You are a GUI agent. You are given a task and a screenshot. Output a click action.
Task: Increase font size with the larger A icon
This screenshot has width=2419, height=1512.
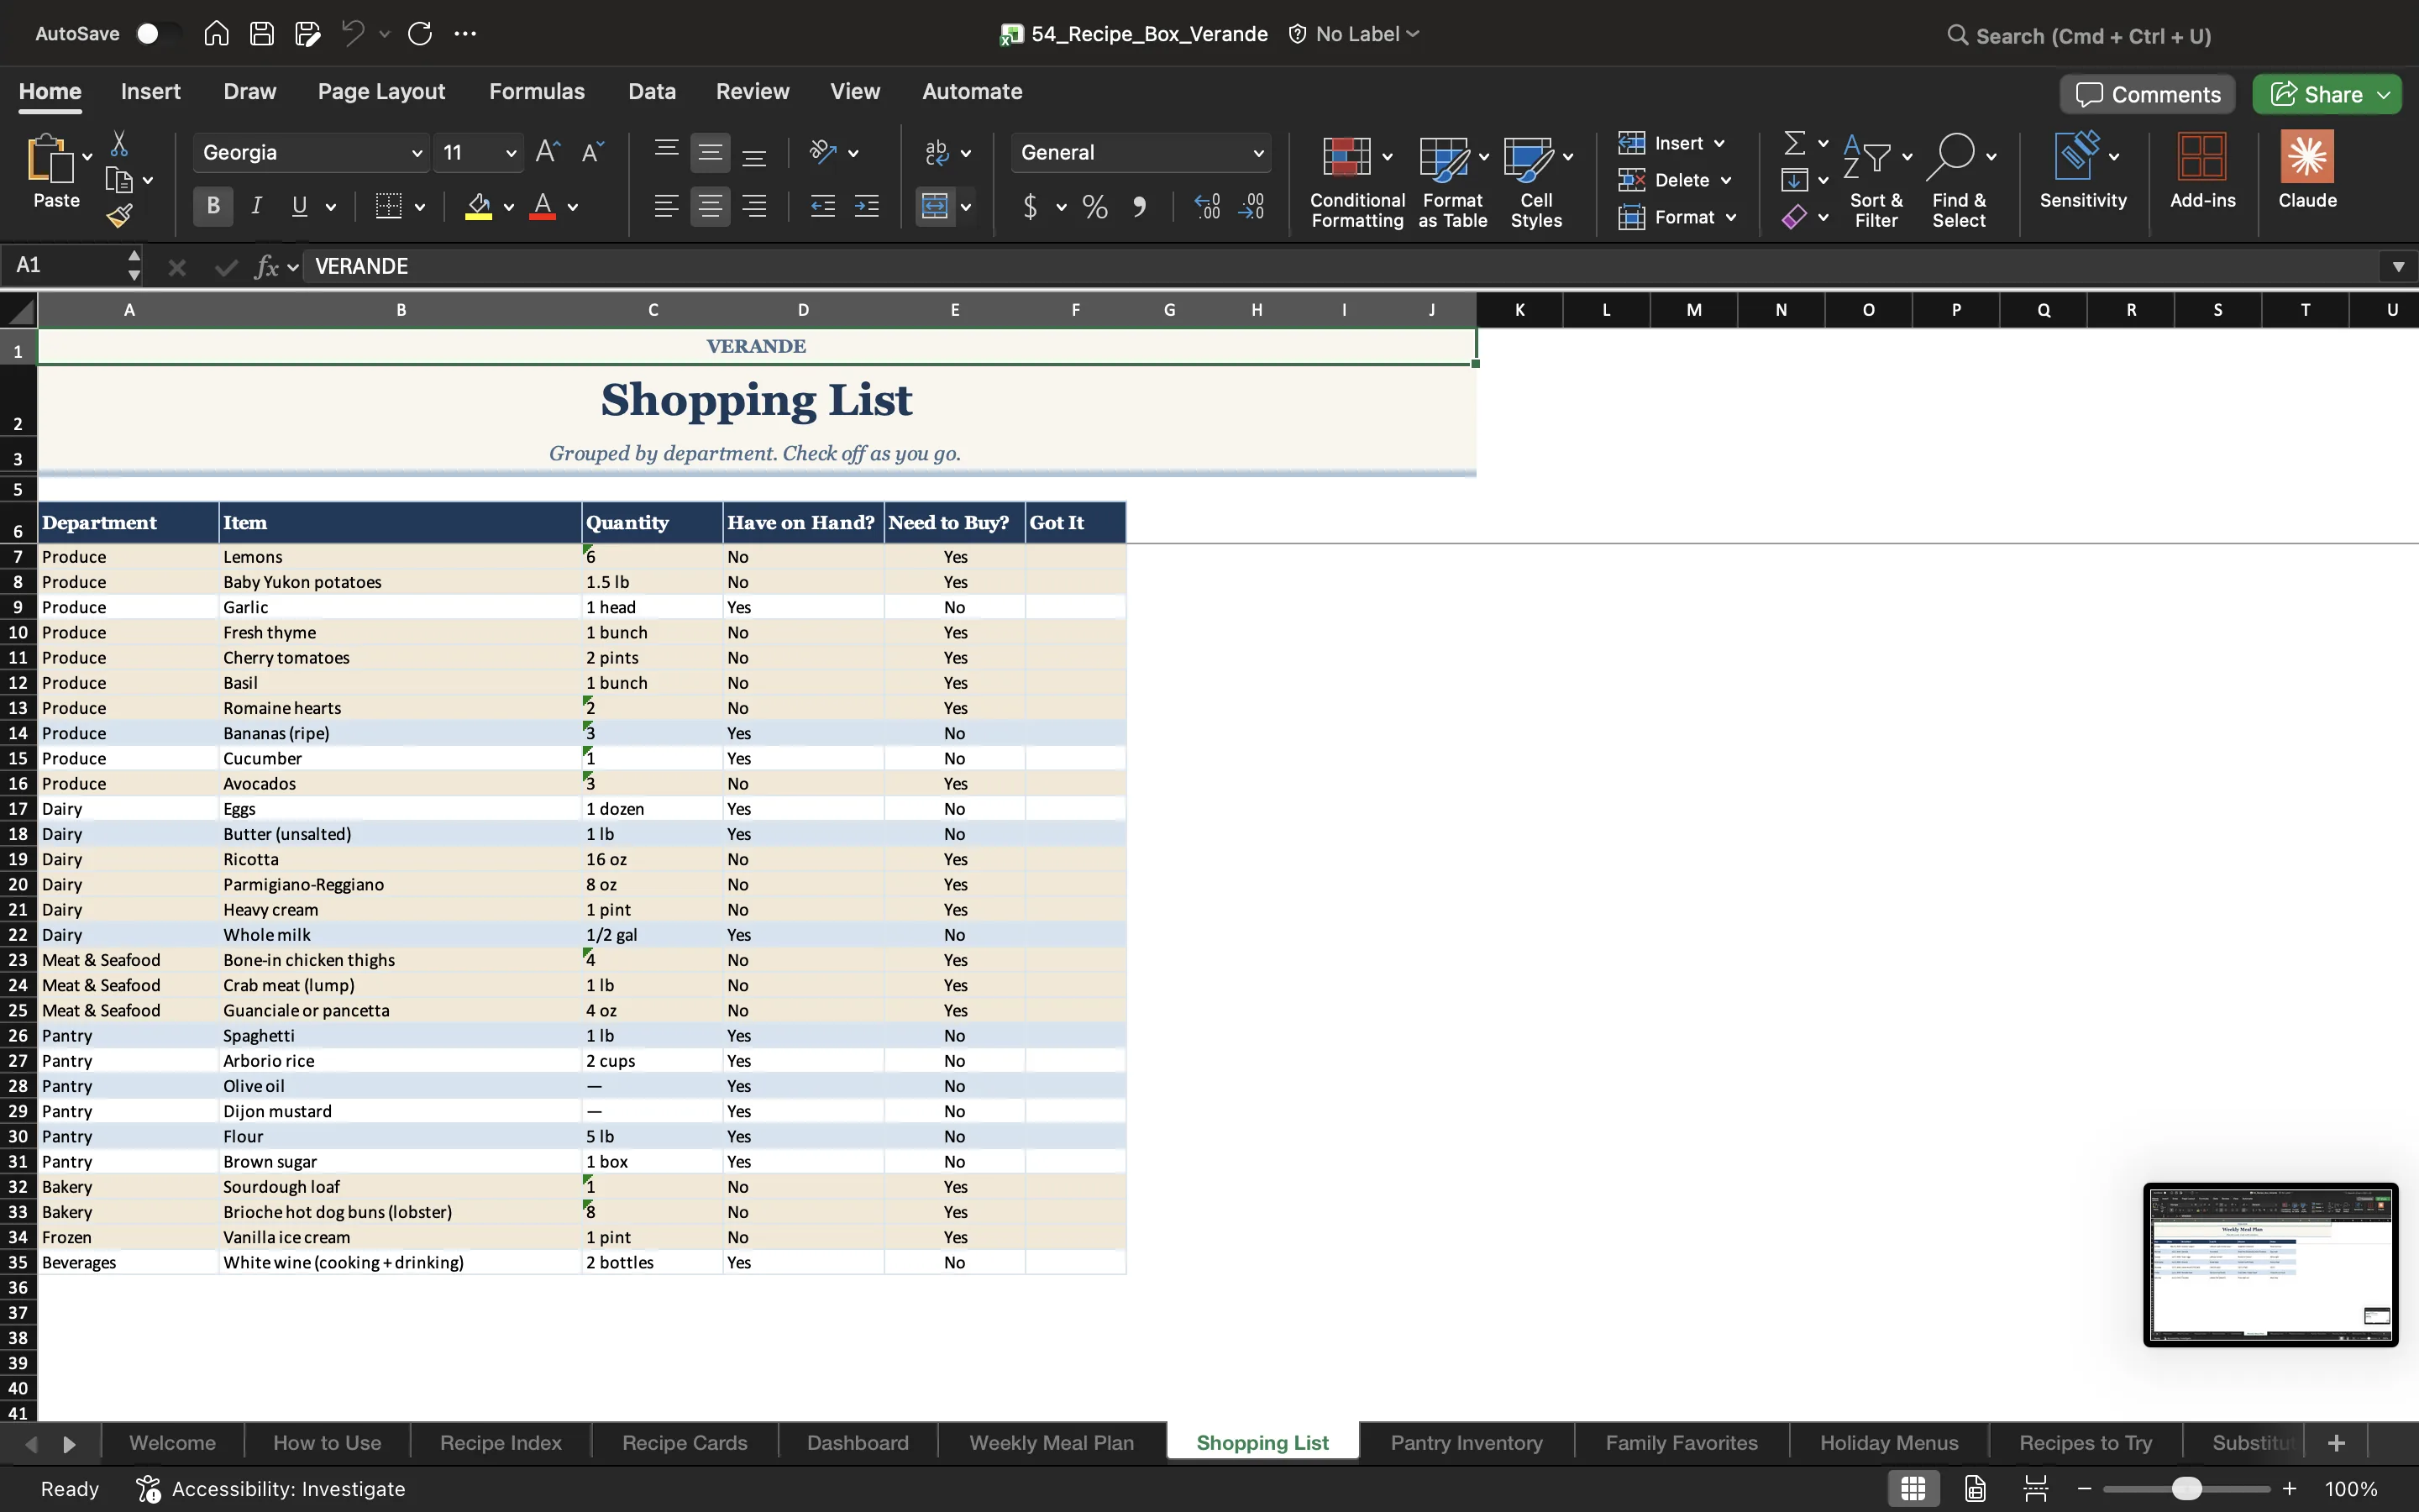click(x=548, y=152)
